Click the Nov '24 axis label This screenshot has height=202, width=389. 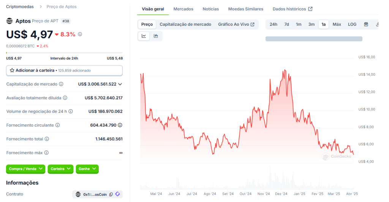coord(264,194)
